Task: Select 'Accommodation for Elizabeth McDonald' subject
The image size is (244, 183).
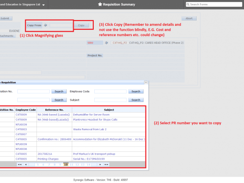Action: pos(109,139)
